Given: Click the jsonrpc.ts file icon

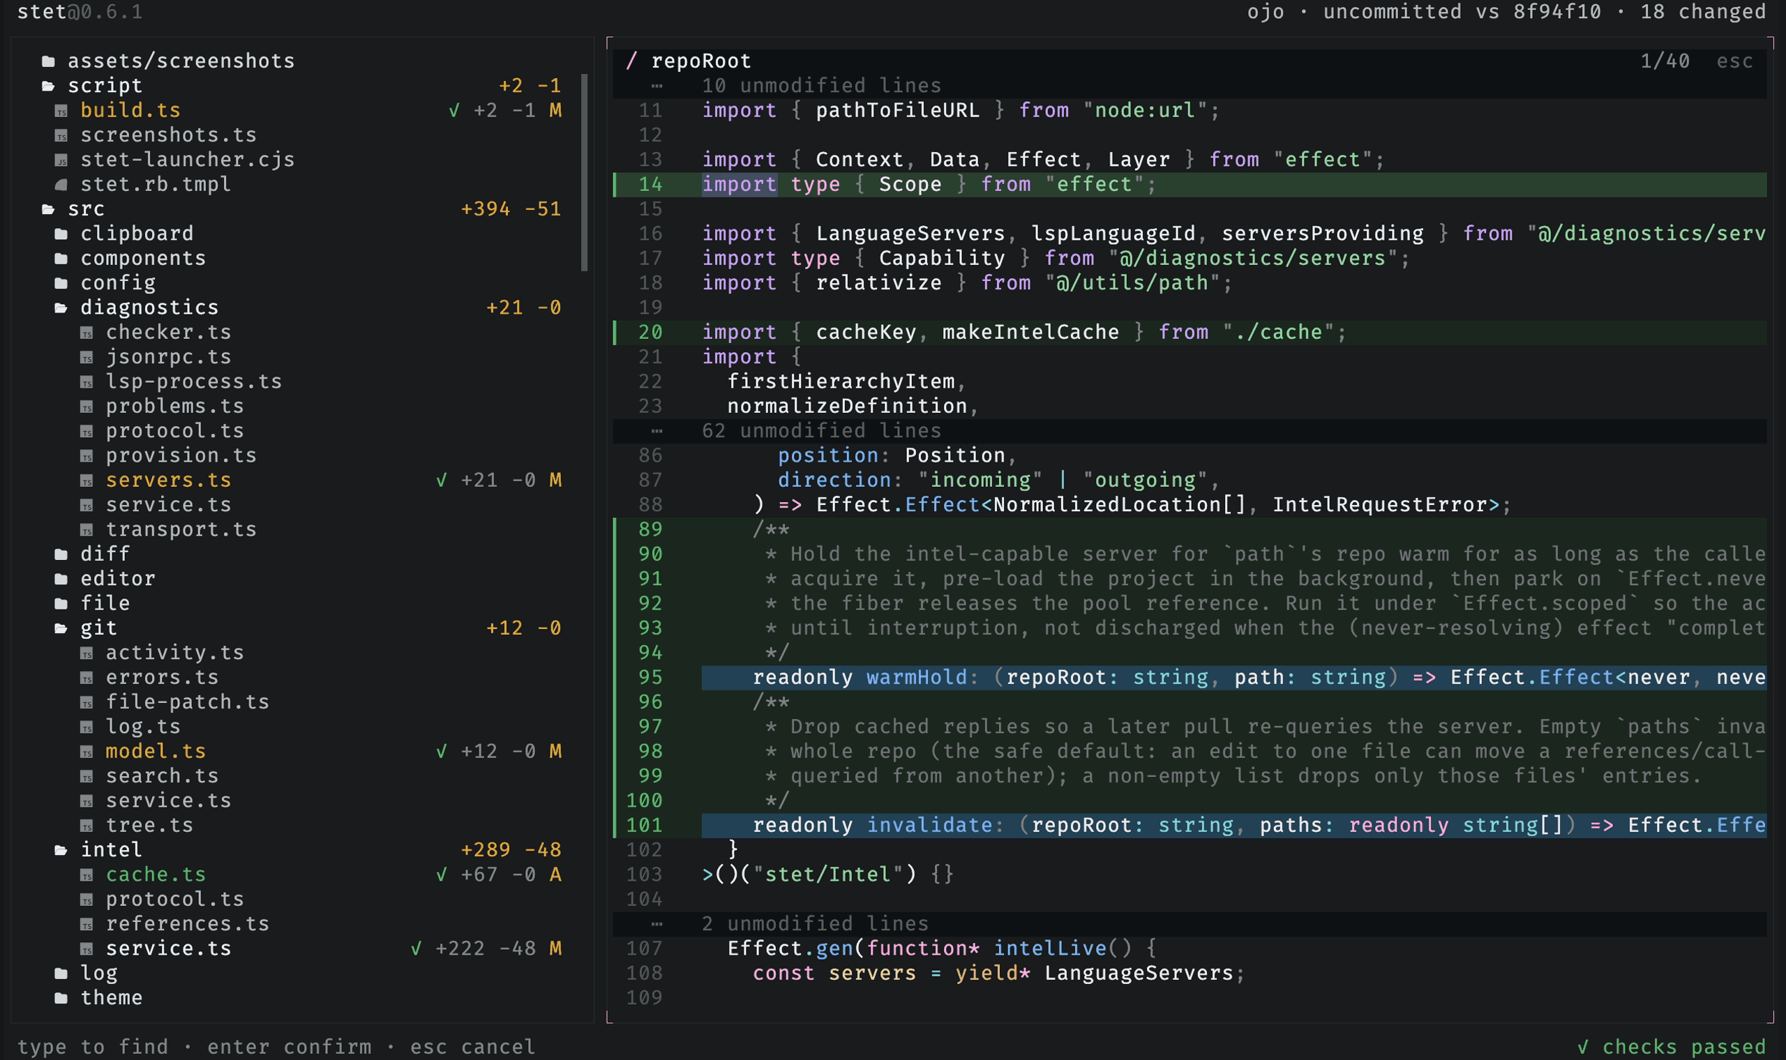Looking at the screenshot, I should [87, 357].
